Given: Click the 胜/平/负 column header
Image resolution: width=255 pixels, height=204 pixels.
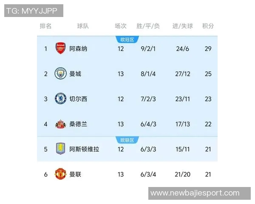Looking at the screenshot, I should (148, 26).
